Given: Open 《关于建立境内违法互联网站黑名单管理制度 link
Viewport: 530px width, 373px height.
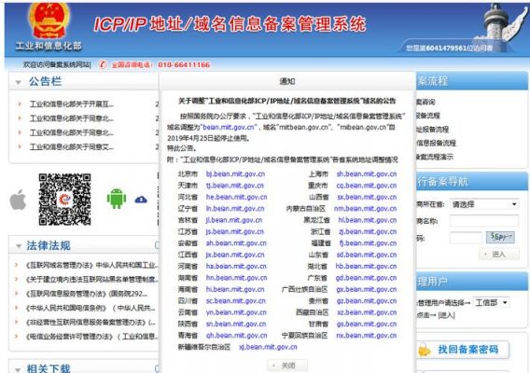Looking at the screenshot, I should [91, 279].
